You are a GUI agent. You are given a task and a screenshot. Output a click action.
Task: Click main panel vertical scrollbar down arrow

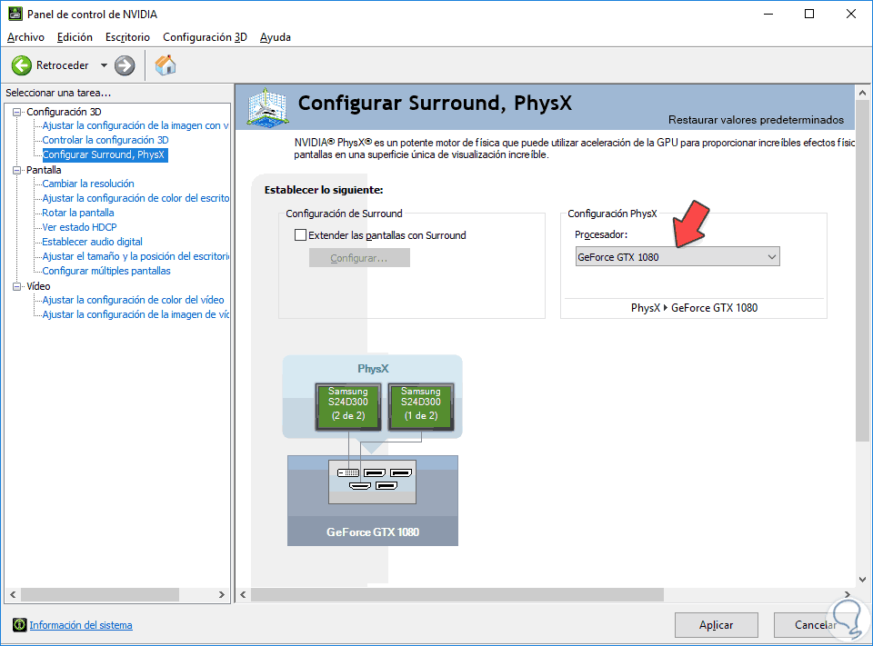(862, 580)
